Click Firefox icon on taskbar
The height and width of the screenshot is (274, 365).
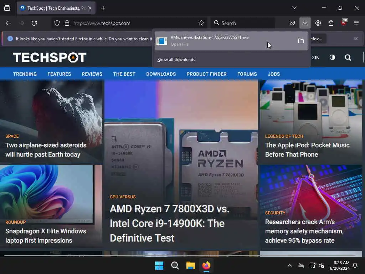tap(206, 265)
